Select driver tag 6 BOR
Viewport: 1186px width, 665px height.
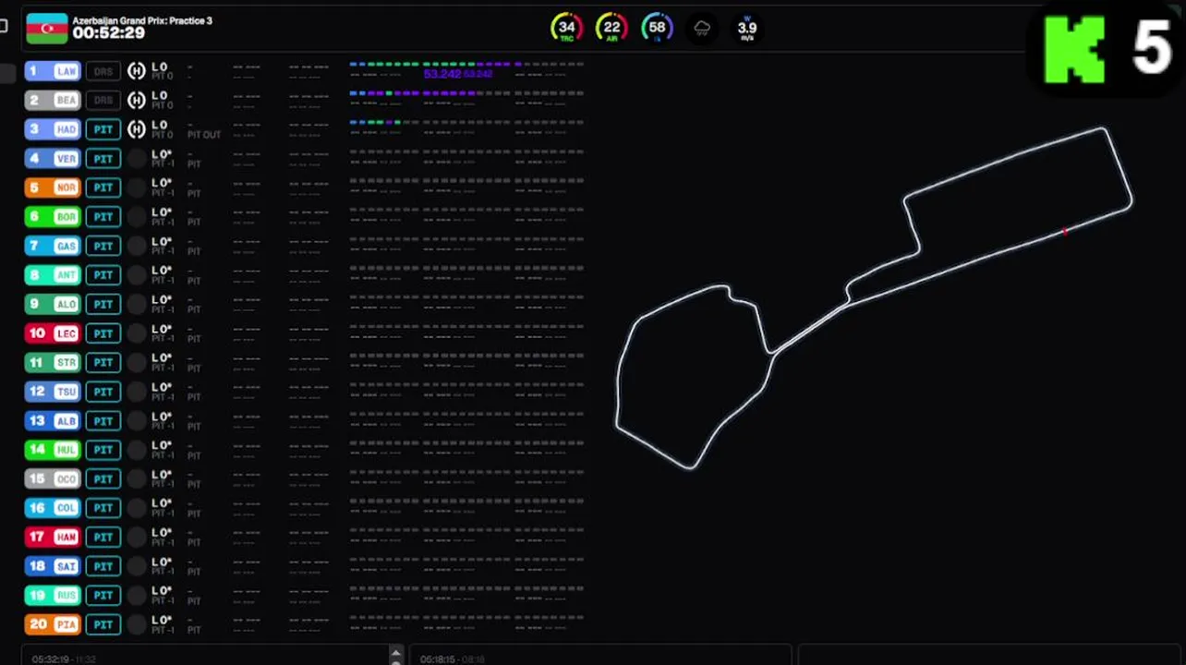click(x=53, y=217)
